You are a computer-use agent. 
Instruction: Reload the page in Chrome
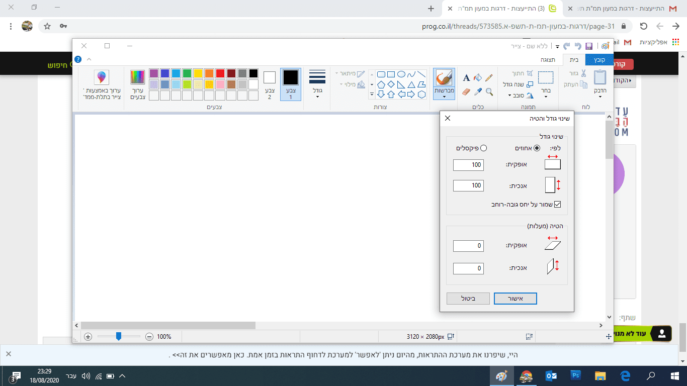coord(643,26)
